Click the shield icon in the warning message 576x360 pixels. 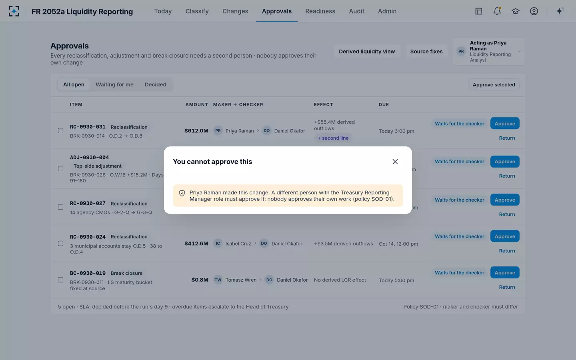coord(182,193)
